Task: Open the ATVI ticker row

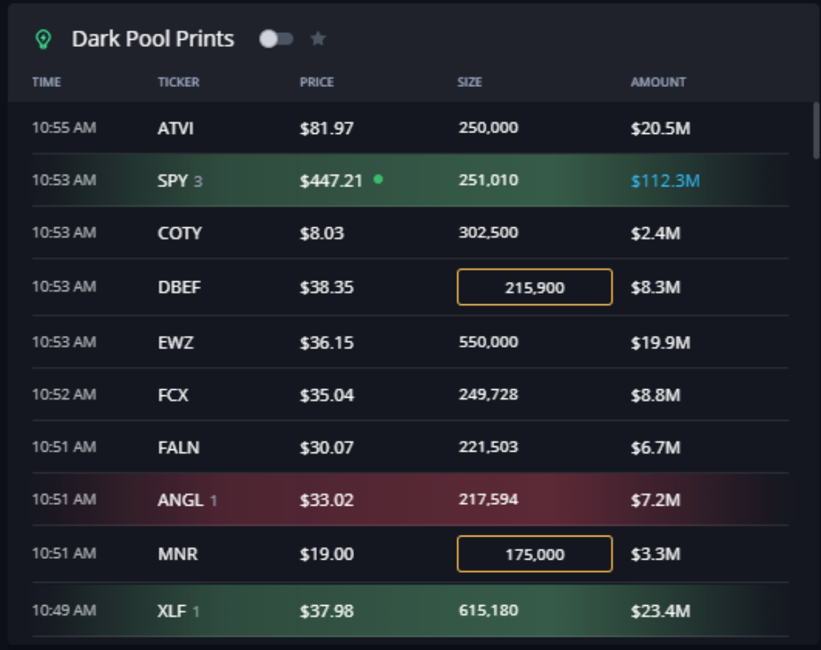Action: pos(175,128)
